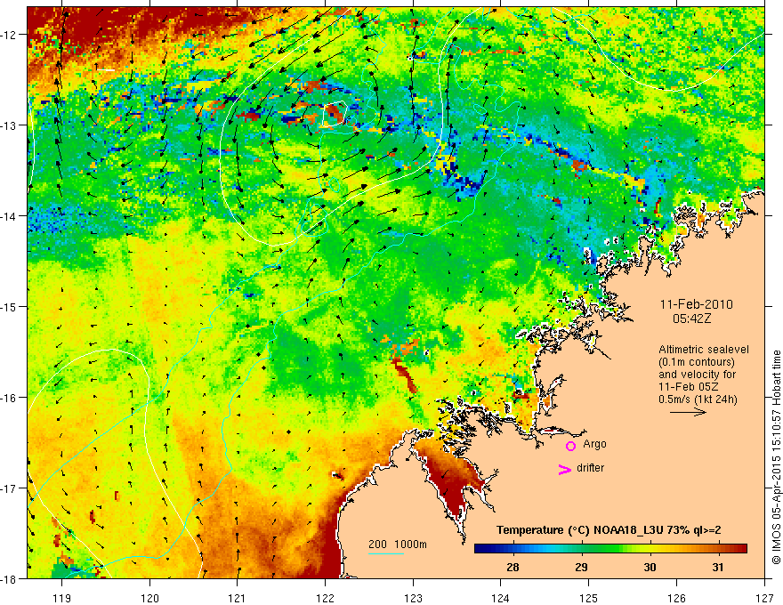Click the magenta drifter arrowhead legend symbol

pos(565,469)
